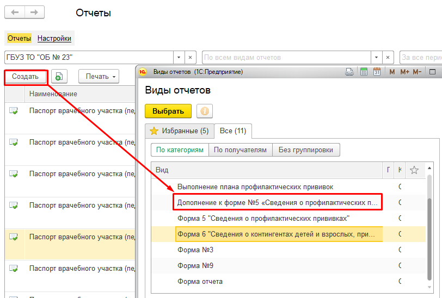Click the M+ memory add button
This screenshot has width=442, height=298.
click(404, 72)
